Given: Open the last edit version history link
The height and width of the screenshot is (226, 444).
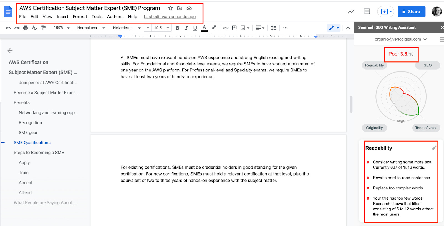Looking at the screenshot, I should point(170,17).
